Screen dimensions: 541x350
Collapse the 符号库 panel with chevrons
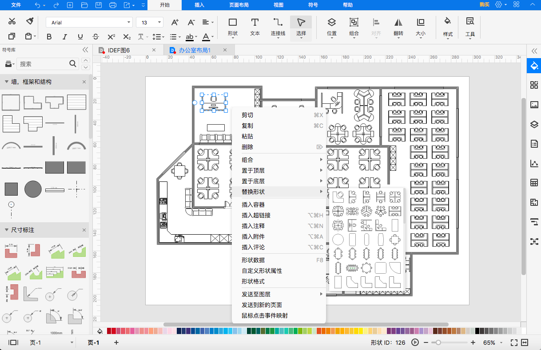point(85,50)
